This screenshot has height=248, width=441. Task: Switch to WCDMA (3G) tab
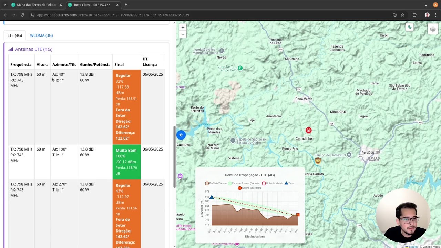pyautogui.click(x=41, y=35)
